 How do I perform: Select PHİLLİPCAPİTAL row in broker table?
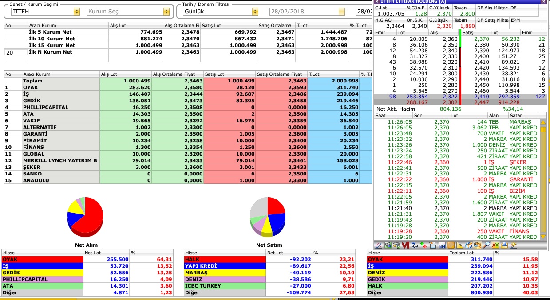click(x=189, y=107)
